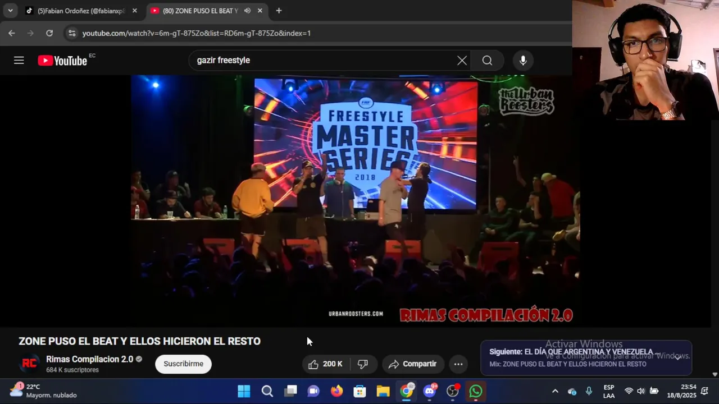The width and height of the screenshot is (719, 404).
Task: Click the battery tray icon
Action: pos(654,391)
